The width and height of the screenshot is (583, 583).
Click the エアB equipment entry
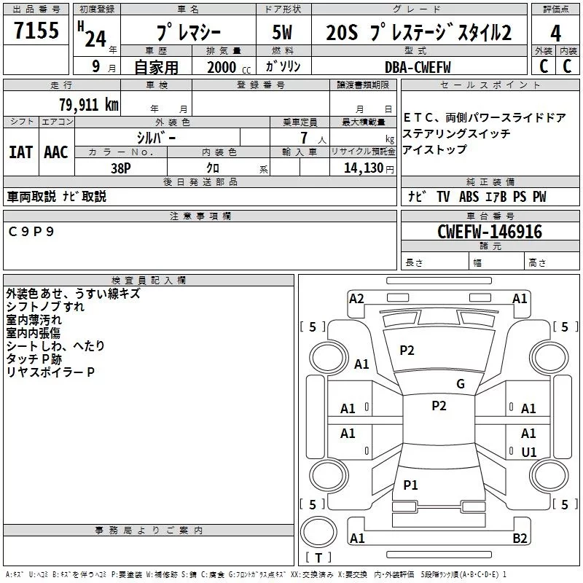496,196
